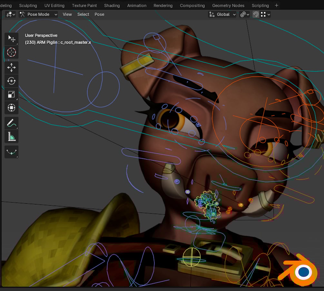The image size is (324, 291).
Task: Click the 'ARM Piglin : c_root_master.x' text
Action: [x=64, y=42]
